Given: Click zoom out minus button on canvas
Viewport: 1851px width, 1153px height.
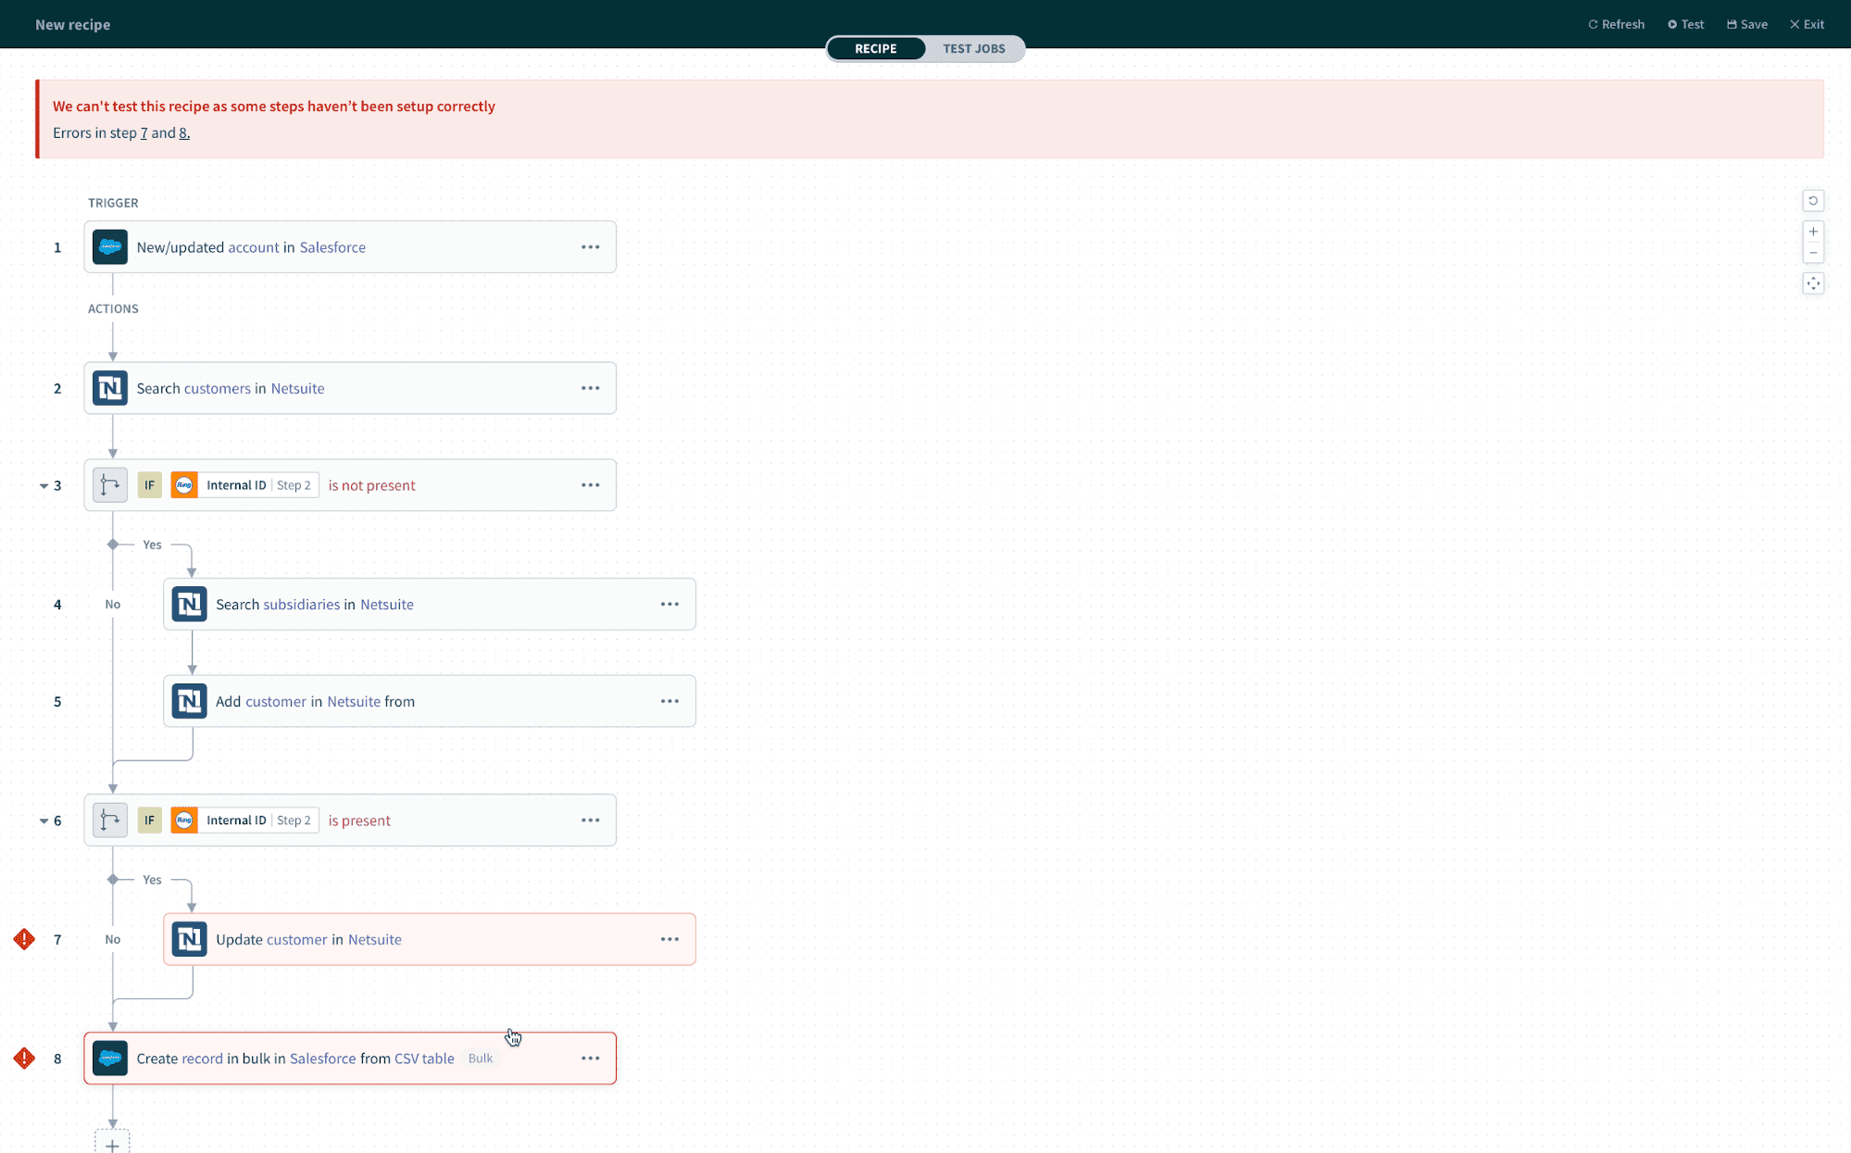Looking at the screenshot, I should (1813, 253).
